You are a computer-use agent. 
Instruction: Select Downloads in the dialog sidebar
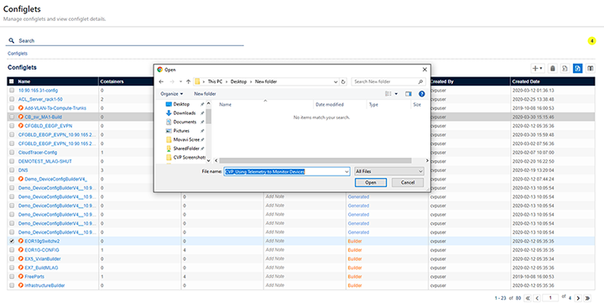click(184, 113)
